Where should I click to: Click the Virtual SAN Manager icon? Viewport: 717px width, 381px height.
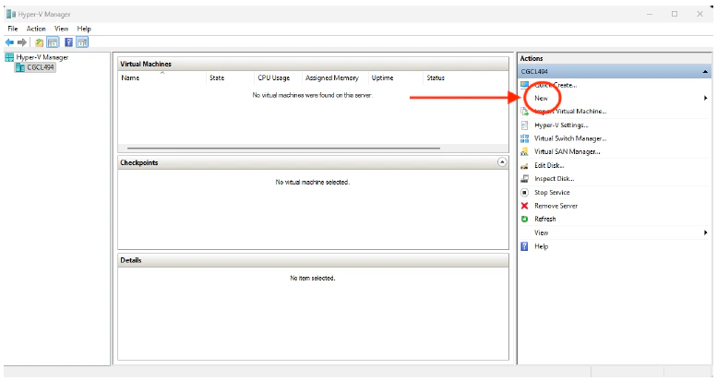[524, 152]
